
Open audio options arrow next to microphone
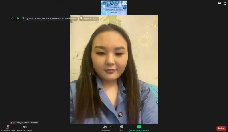14,127
